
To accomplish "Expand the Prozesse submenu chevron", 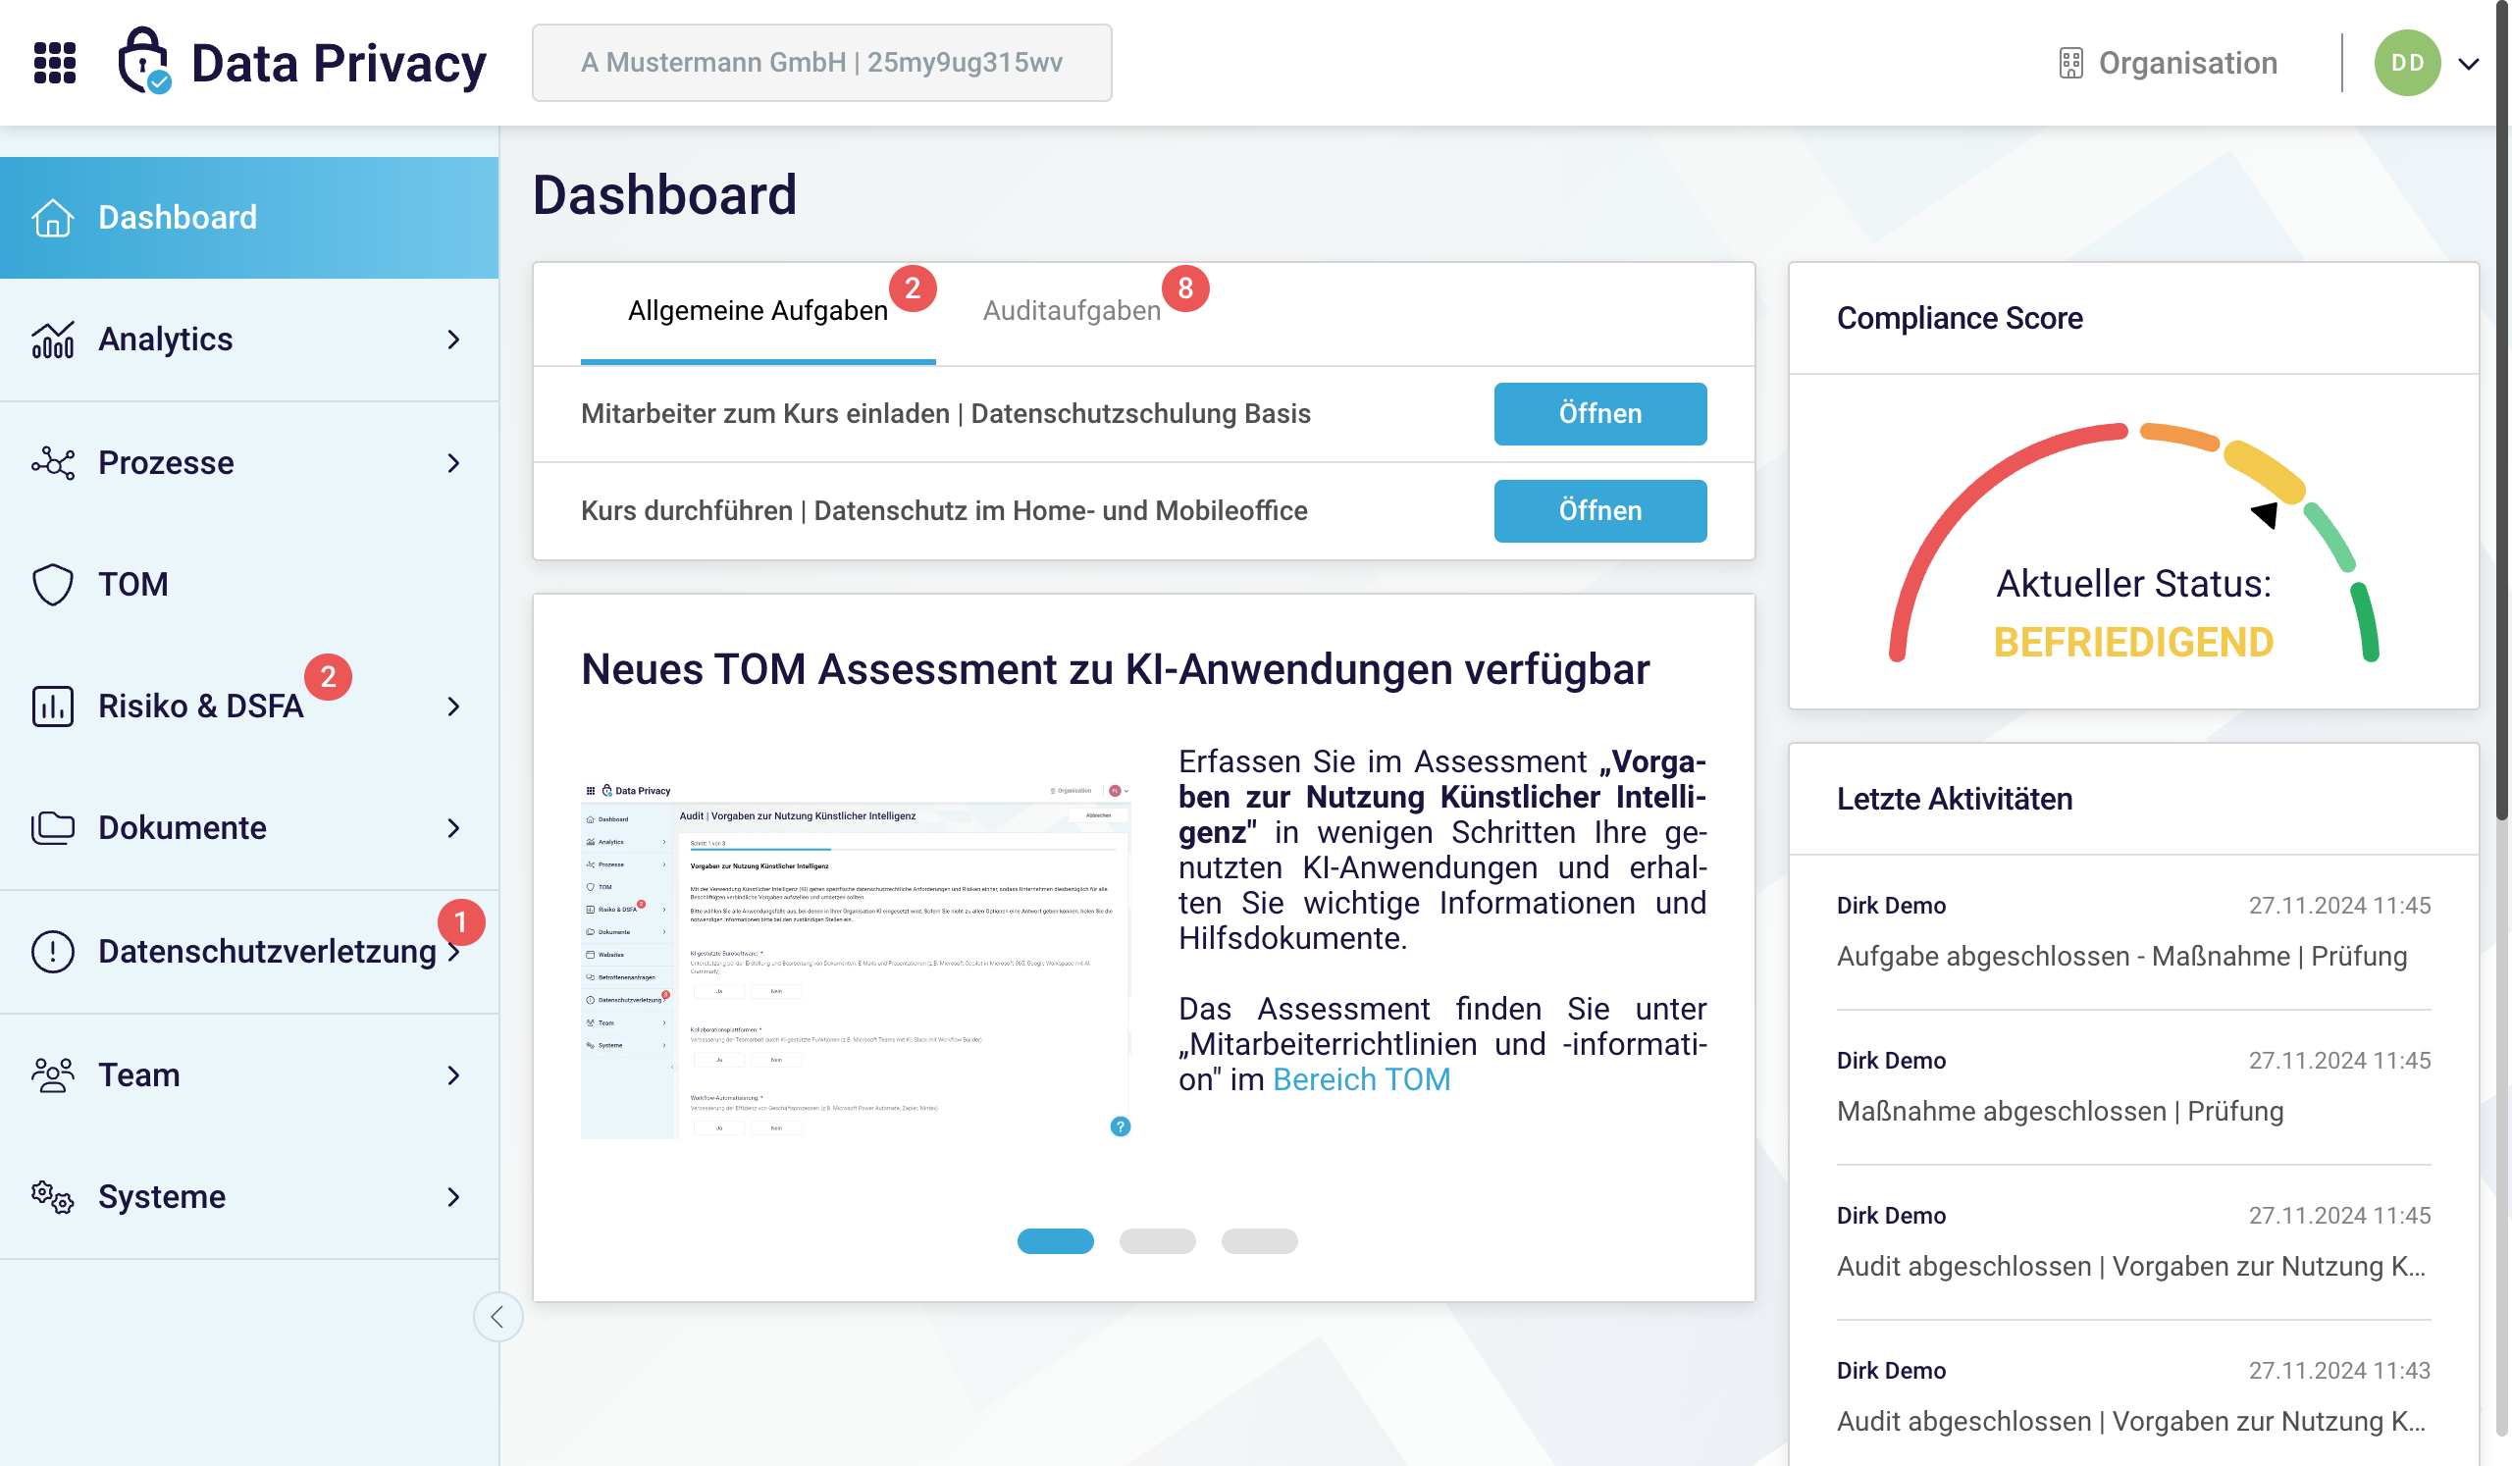I will coord(453,463).
